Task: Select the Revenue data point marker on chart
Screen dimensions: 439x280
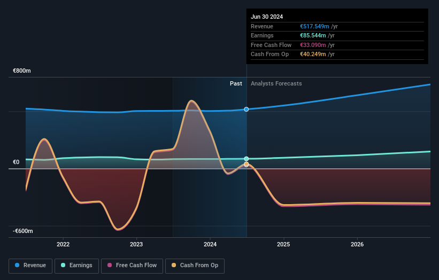Action: click(x=247, y=110)
